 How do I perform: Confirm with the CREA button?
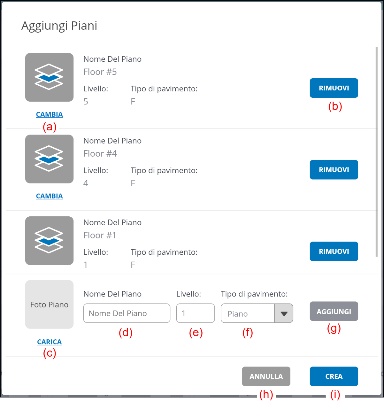[x=334, y=376]
